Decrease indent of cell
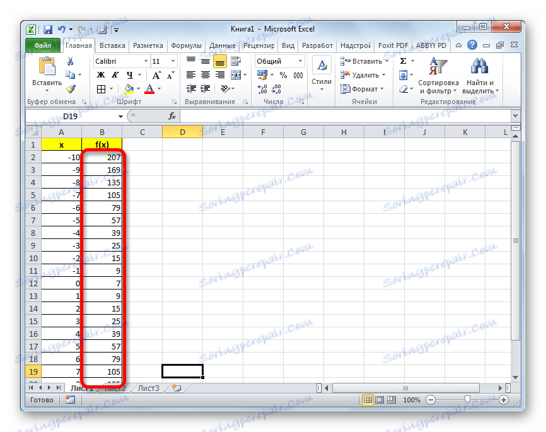Image resolution: width=546 pixels, height=432 pixels. coord(191,89)
